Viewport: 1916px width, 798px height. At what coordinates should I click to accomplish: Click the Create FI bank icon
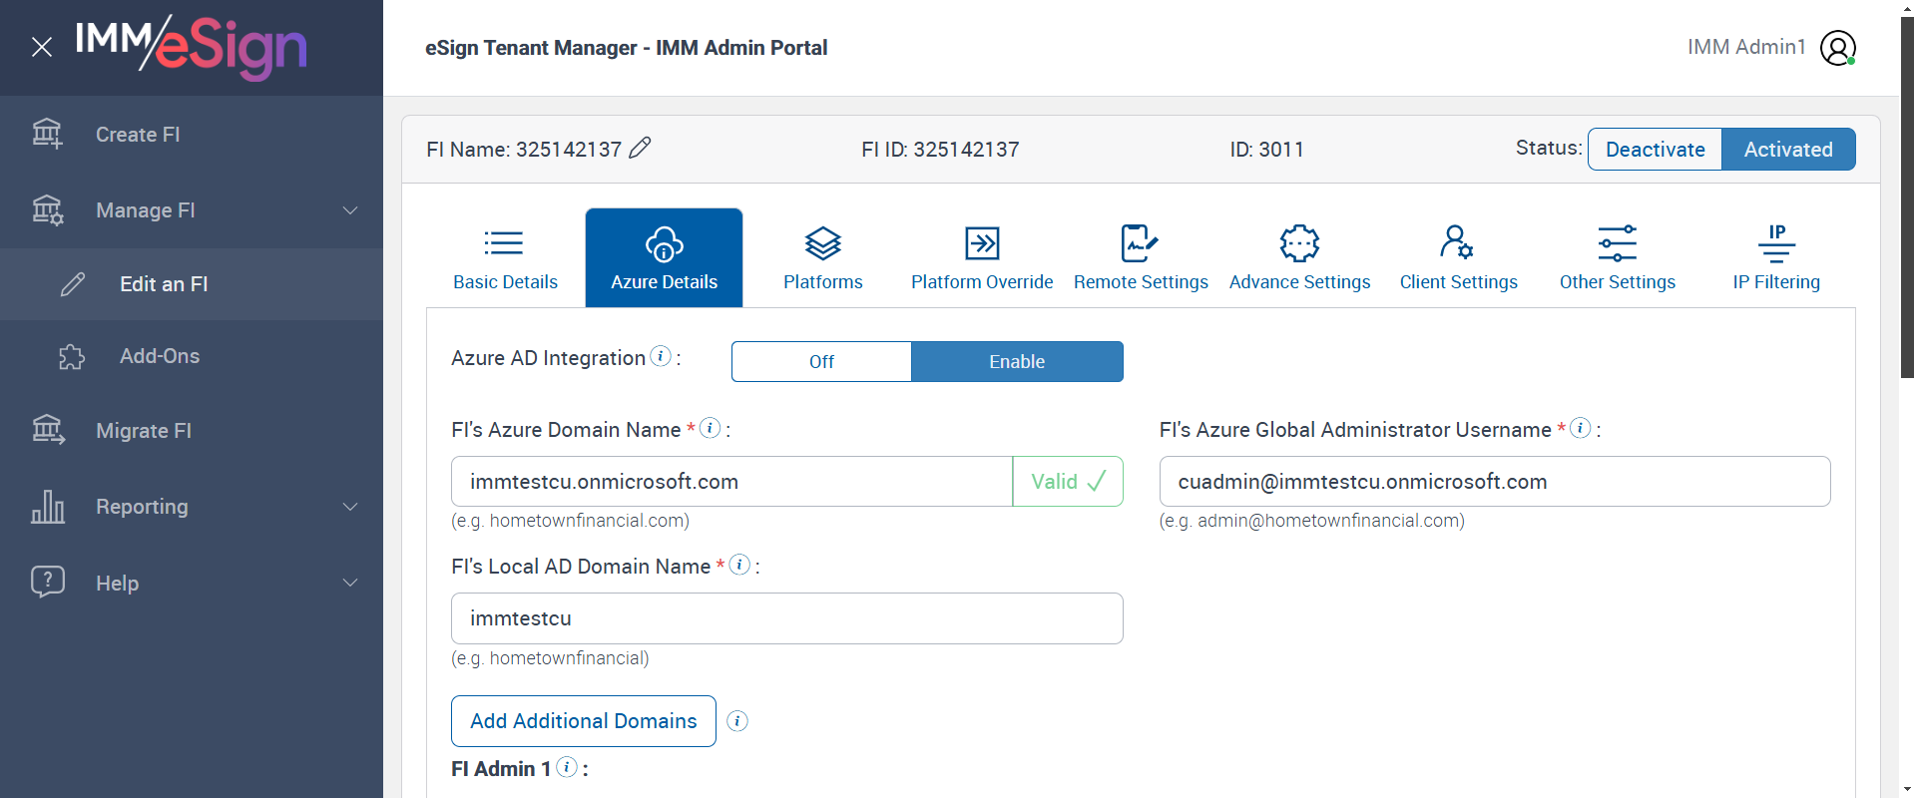47,134
